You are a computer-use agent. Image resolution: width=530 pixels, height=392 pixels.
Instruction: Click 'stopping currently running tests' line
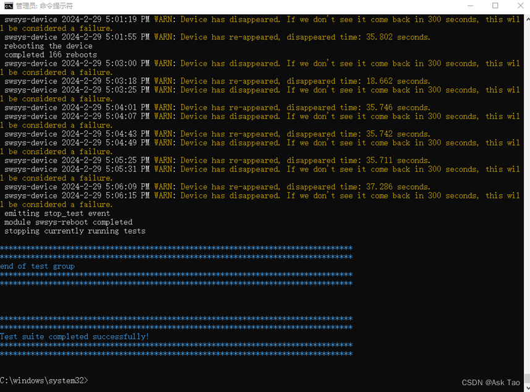point(75,231)
